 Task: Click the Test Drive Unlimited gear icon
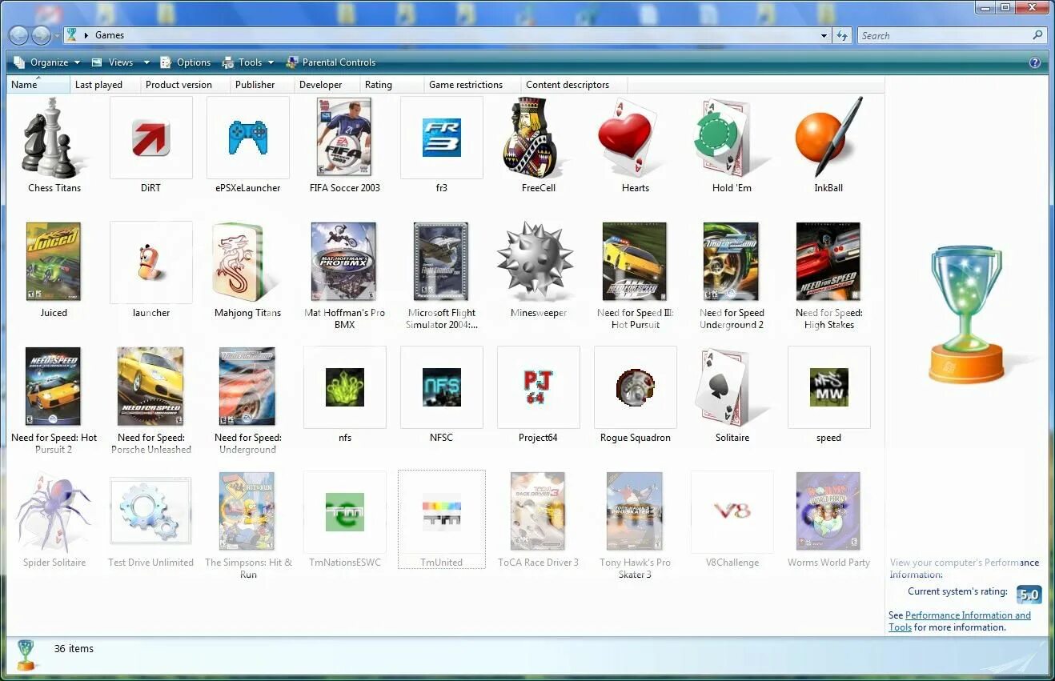(150, 511)
